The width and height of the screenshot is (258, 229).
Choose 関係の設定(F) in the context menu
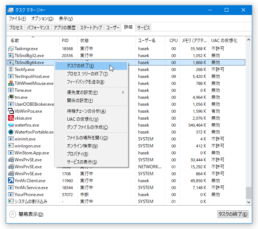coord(91,101)
